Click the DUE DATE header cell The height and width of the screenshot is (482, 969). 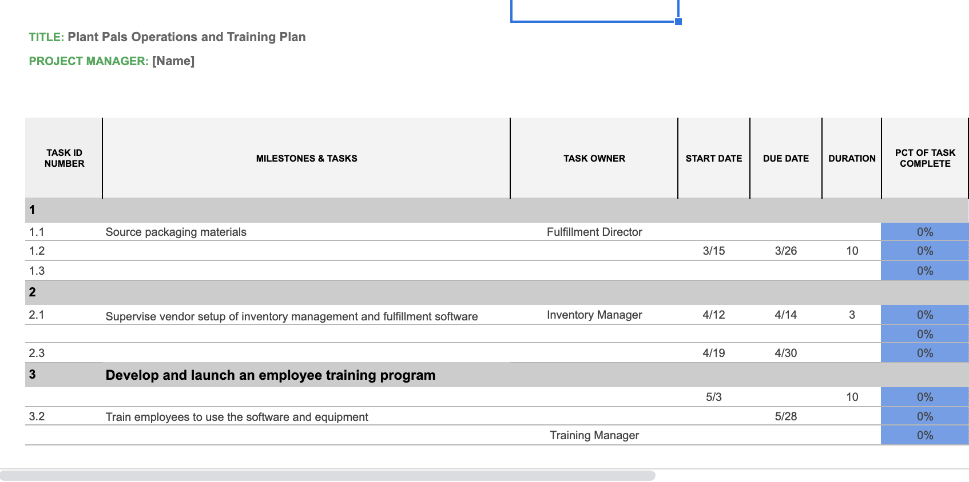click(786, 158)
